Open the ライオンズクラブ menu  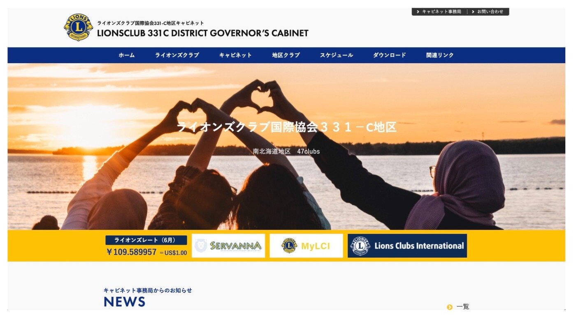pyautogui.click(x=177, y=55)
